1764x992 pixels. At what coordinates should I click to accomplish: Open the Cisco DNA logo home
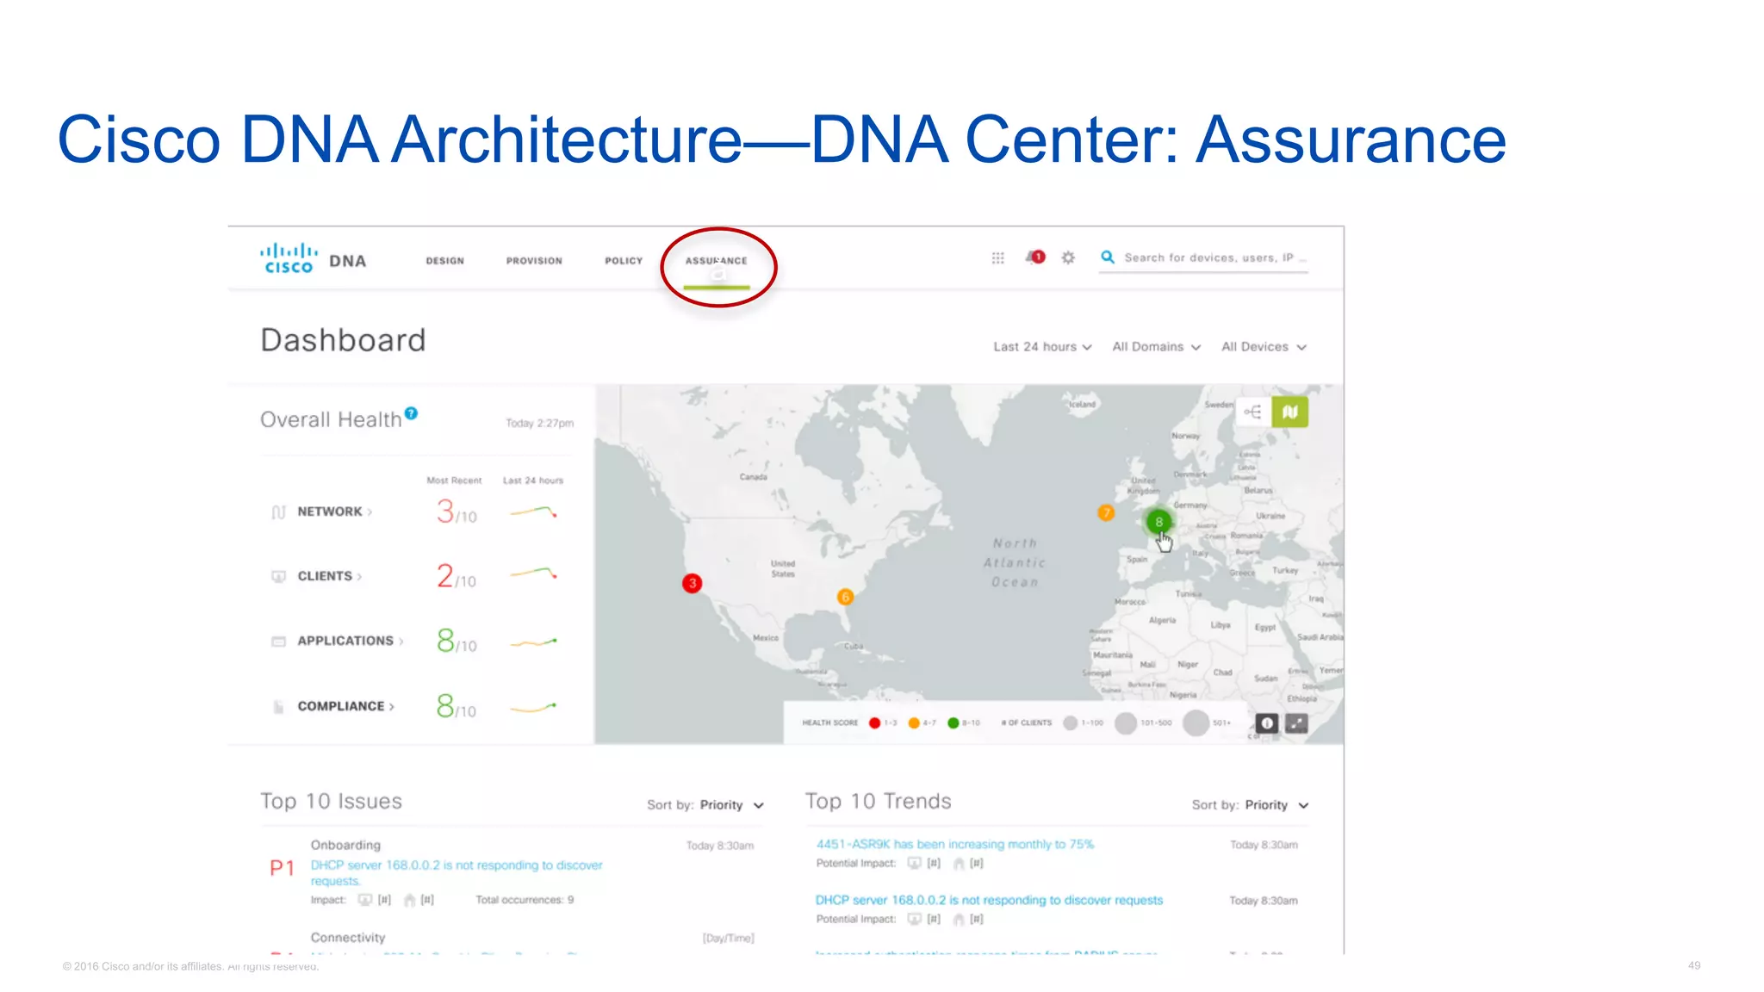(x=314, y=258)
